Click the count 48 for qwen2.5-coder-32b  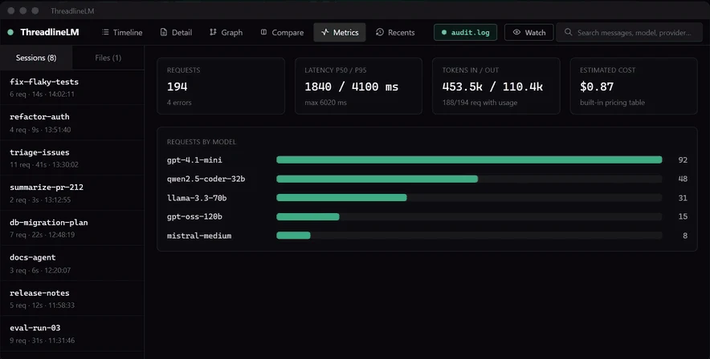tap(683, 179)
